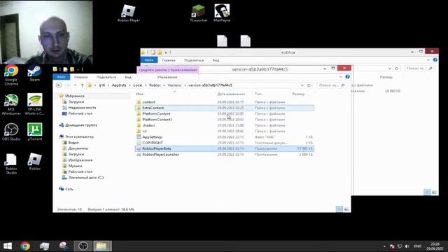Select the RobloxPlayerBeta application
448x252 pixels.
[225, 149]
